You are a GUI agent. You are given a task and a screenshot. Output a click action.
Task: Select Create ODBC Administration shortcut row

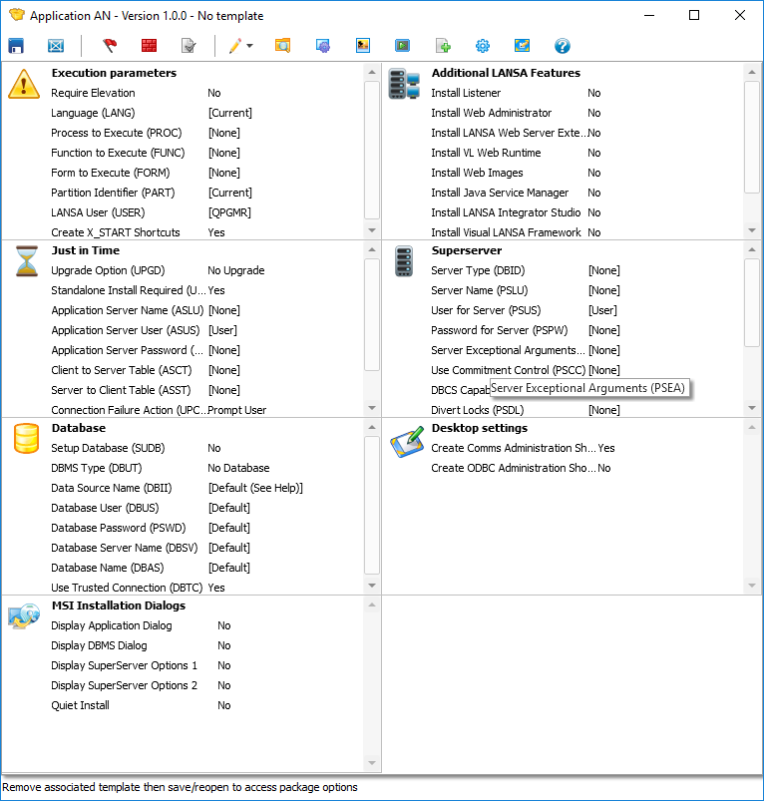587,468
